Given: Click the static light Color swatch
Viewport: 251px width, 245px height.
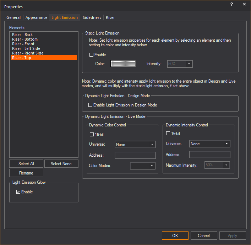Looking at the screenshot, I should tap(123, 64).
